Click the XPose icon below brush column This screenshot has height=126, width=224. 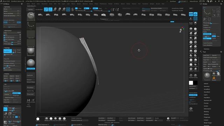point(29,105)
